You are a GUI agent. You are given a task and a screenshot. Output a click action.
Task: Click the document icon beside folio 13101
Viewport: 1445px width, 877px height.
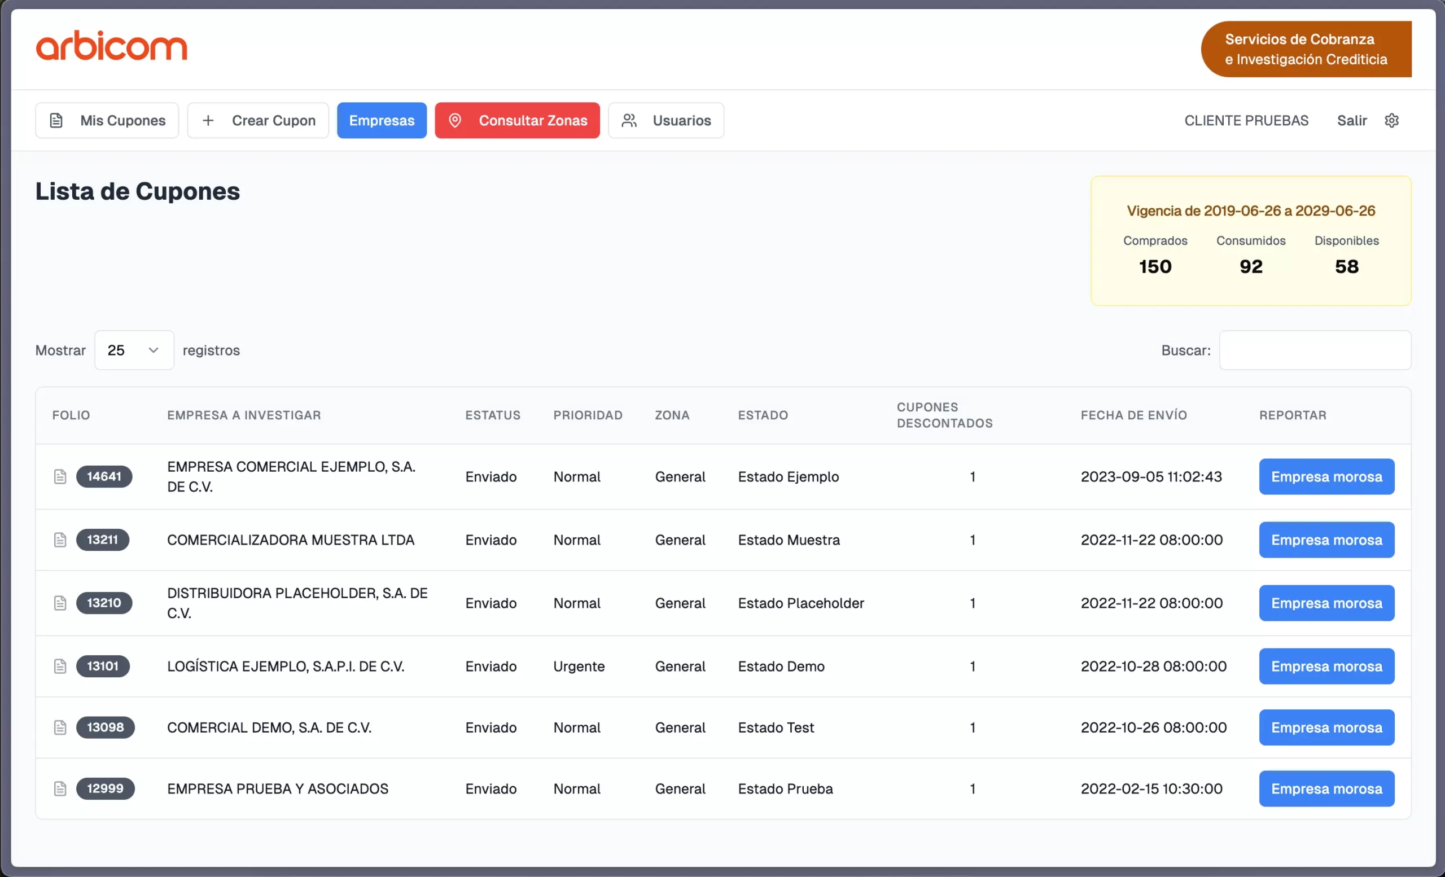(x=60, y=666)
